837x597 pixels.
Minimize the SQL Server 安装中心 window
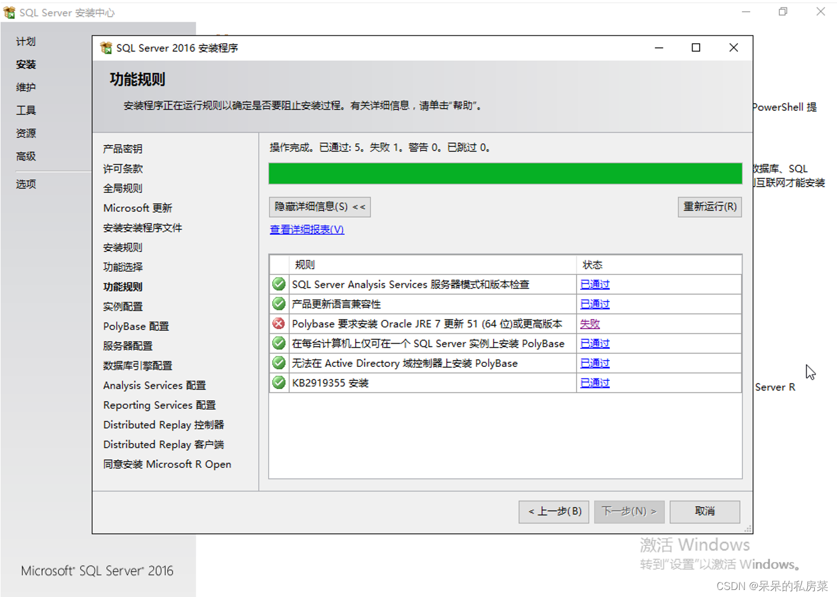(x=746, y=12)
